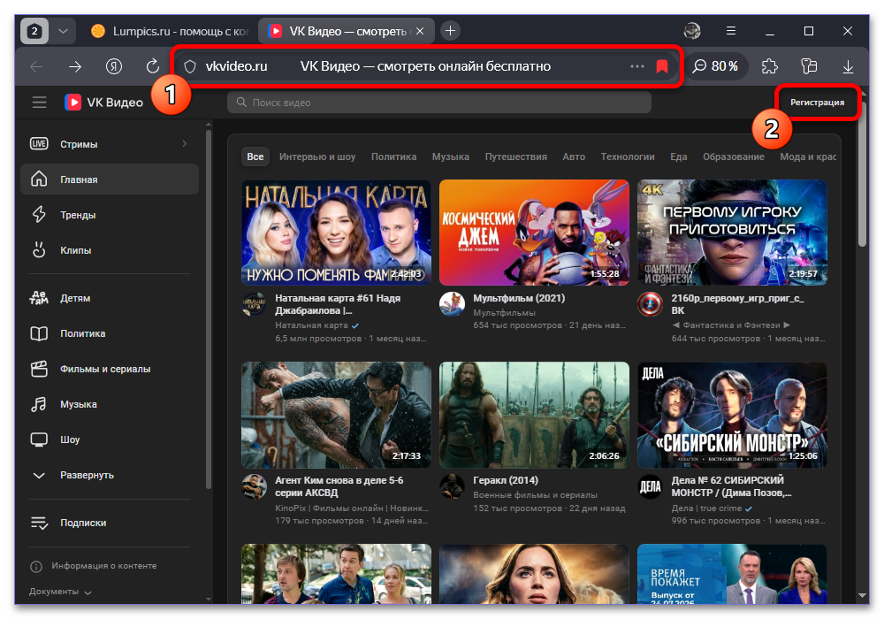884x619 pixels.
Task: Expand the Документы dropdown
Action: coord(60,592)
